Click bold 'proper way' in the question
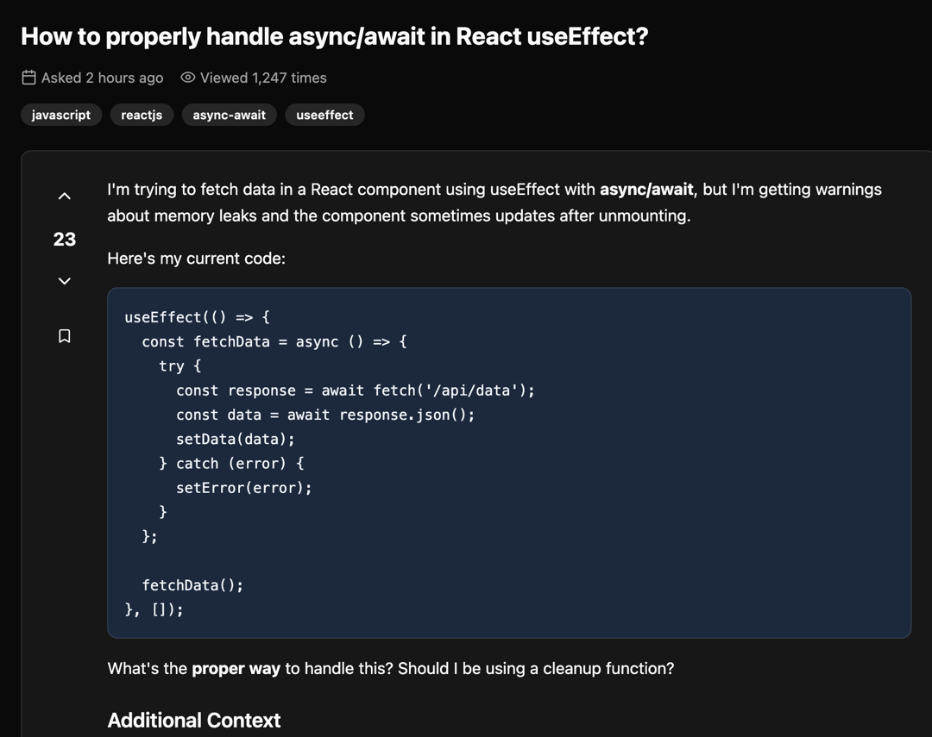 point(236,669)
